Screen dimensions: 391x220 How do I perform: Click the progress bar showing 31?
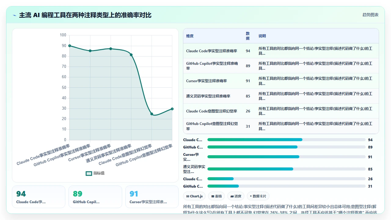[x=287, y=186]
